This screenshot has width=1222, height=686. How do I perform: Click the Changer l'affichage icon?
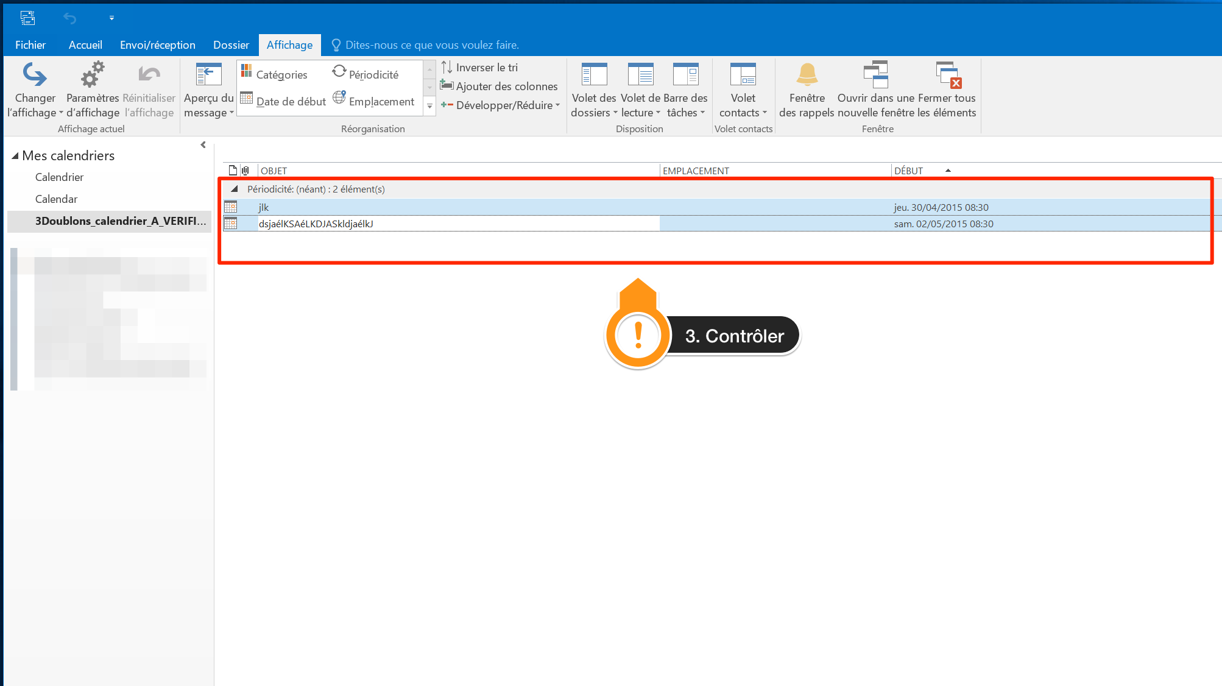point(35,75)
